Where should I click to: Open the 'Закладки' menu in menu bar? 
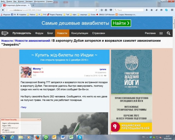click(29, 1)
